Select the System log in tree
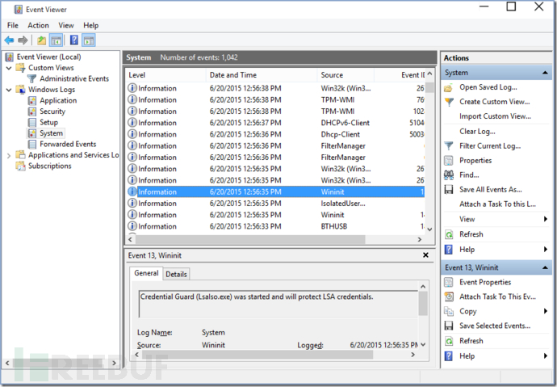Image resolution: width=557 pixels, height=387 pixels. click(51, 133)
